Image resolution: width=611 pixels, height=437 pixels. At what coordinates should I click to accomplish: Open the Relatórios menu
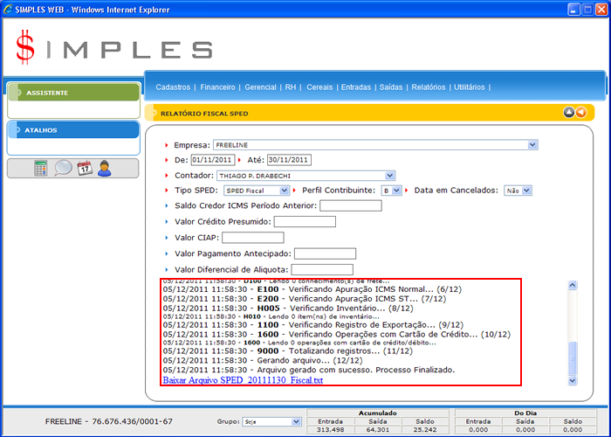(x=428, y=87)
